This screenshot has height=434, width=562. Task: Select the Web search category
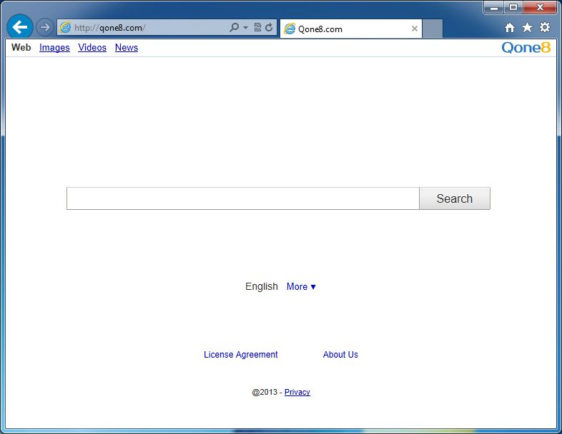pos(21,47)
